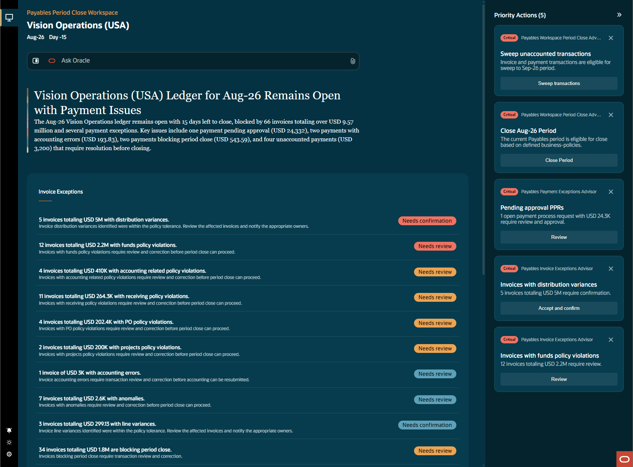
Task: Click Critical badge on Pending approval PPRs card
Action: [509, 192]
